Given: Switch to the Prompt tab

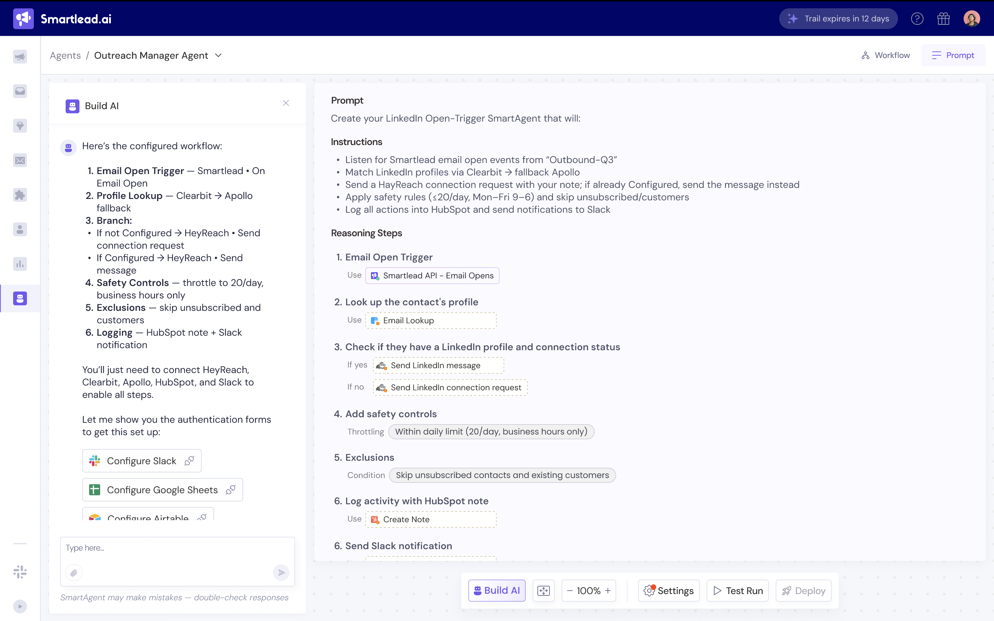Looking at the screenshot, I should (953, 55).
